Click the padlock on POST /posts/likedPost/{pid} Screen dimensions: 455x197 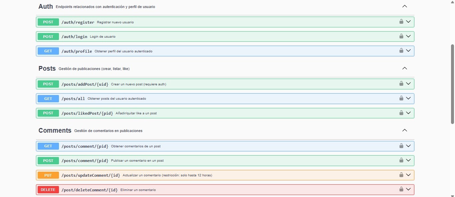click(401, 113)
